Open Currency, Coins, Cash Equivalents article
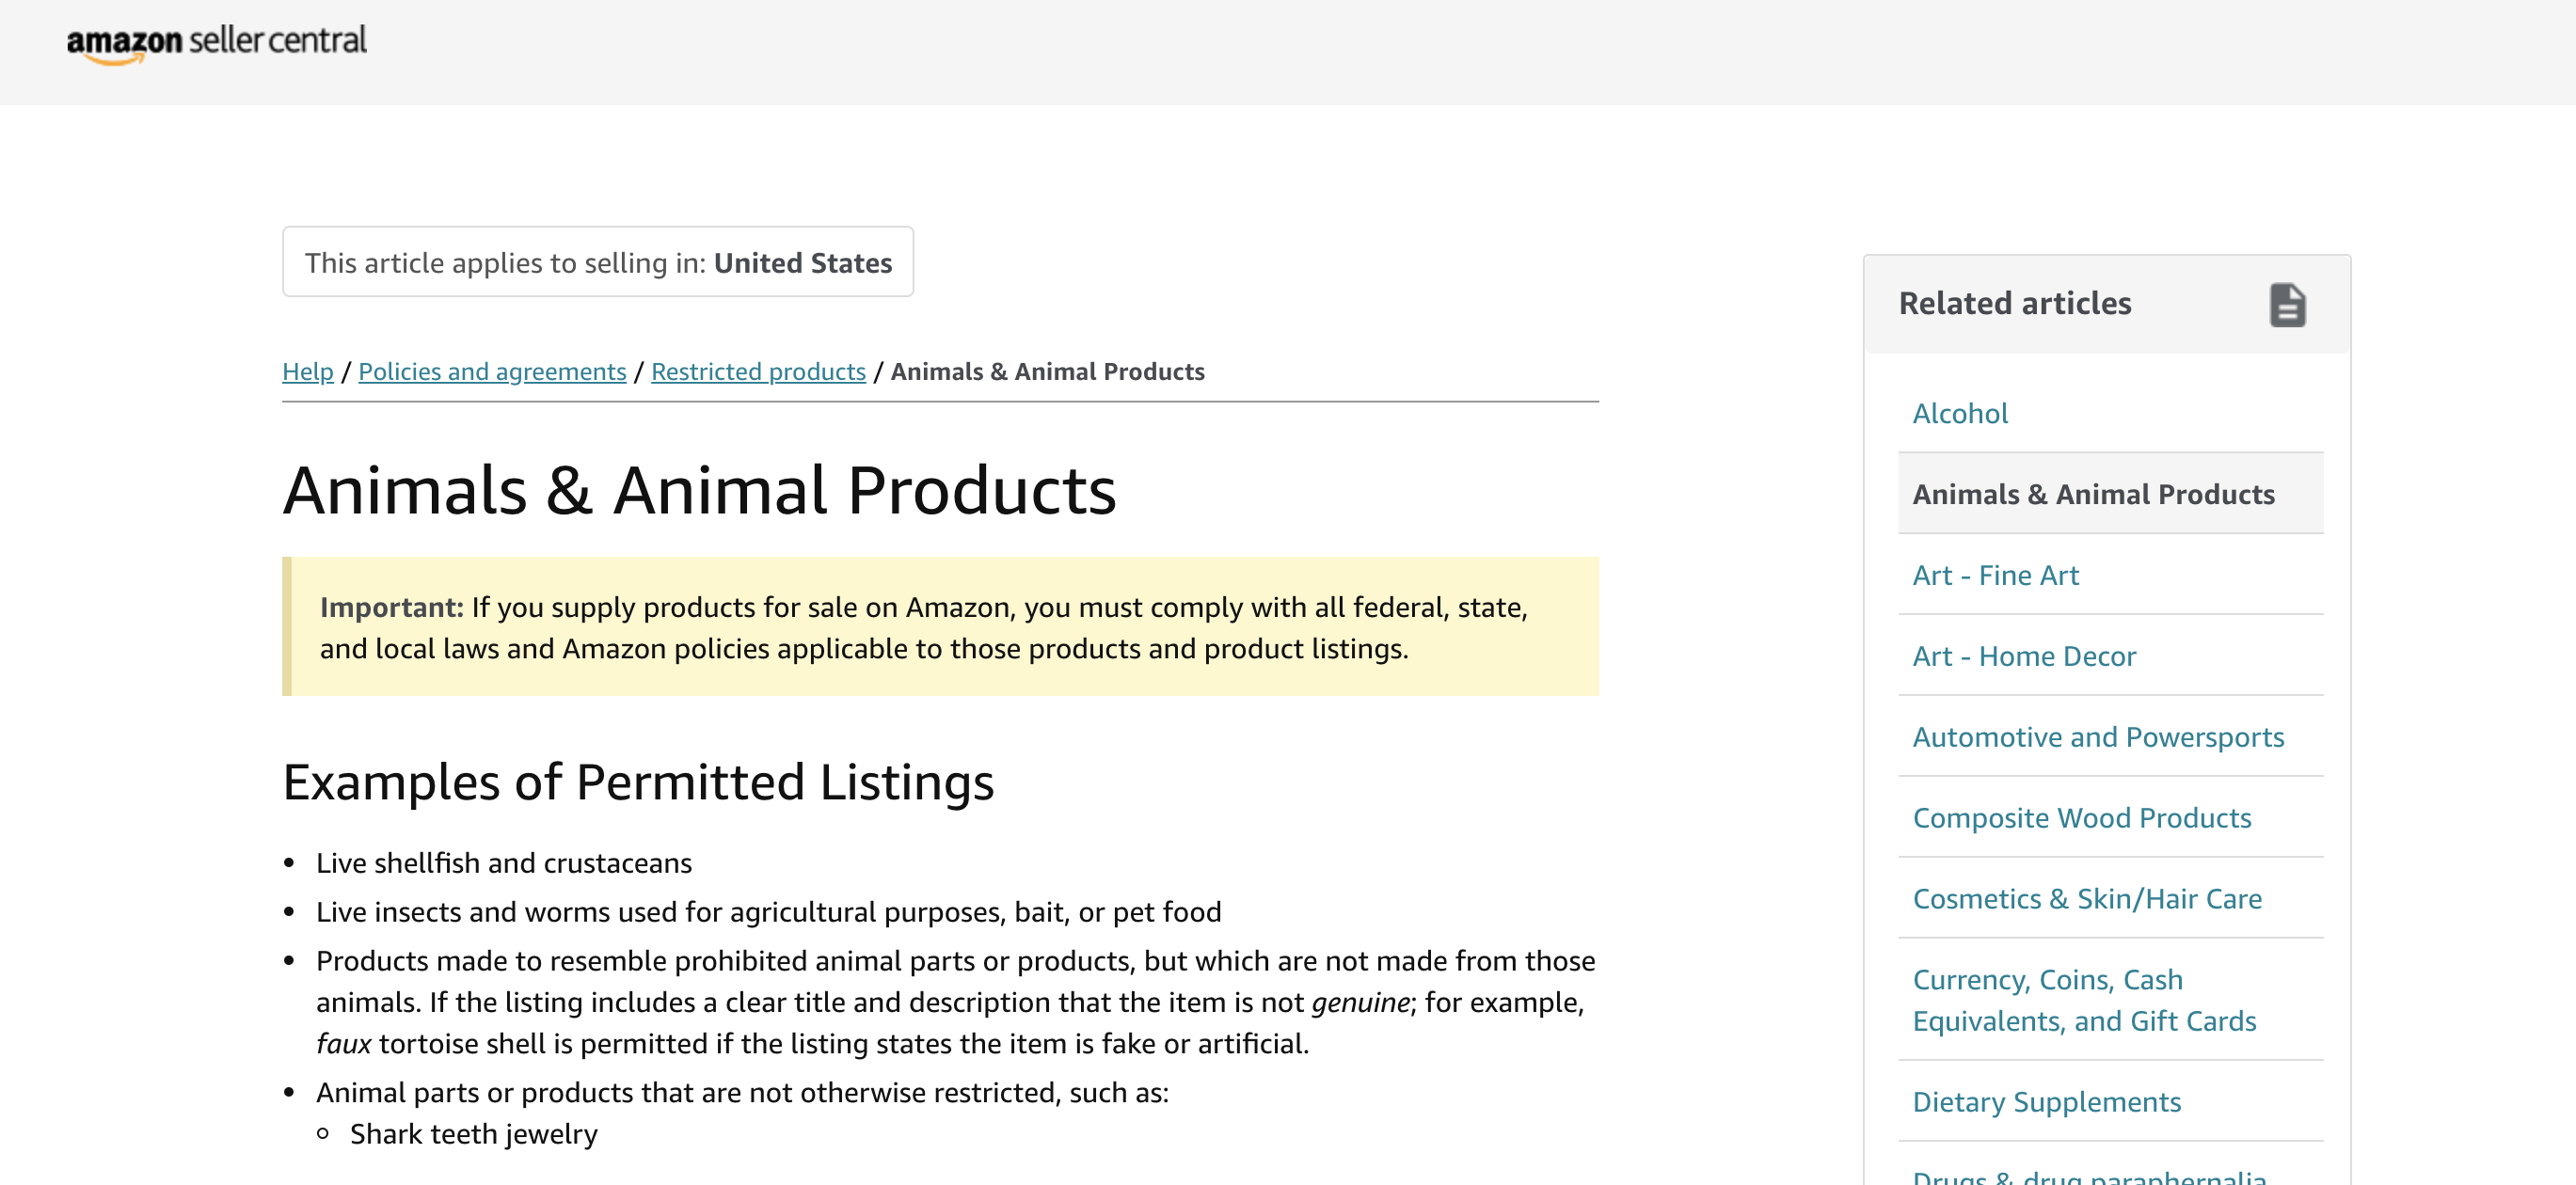2576x1185 pixels. coord(2084,1001)
